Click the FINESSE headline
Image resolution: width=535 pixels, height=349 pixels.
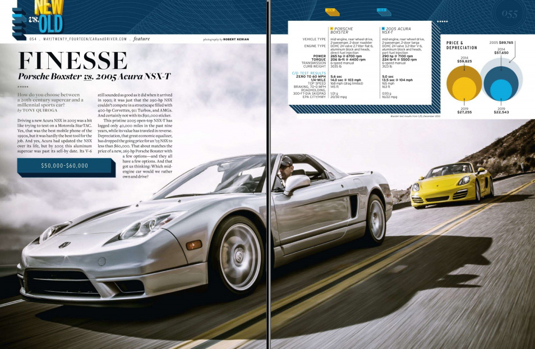[x=73, y=61]
